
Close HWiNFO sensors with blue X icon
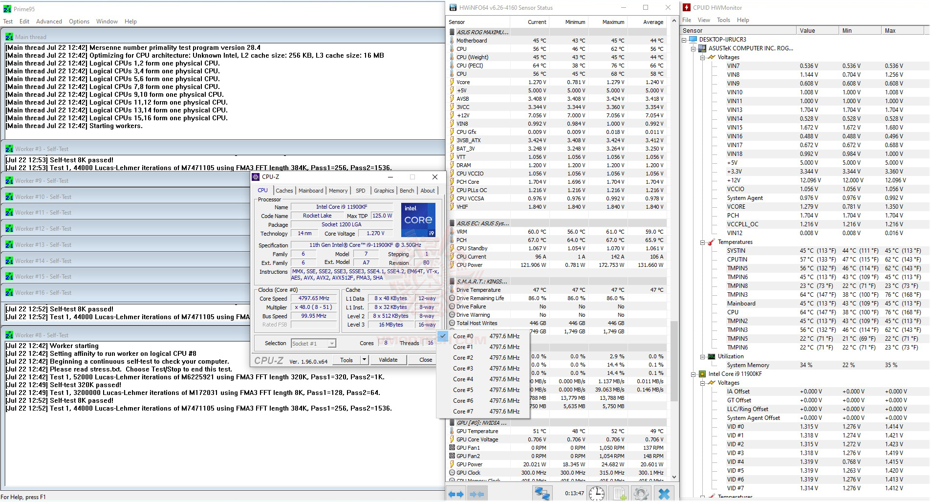(664, 494)
